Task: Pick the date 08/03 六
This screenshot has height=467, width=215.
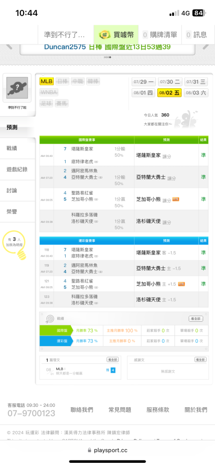Action: click(196, 92)
